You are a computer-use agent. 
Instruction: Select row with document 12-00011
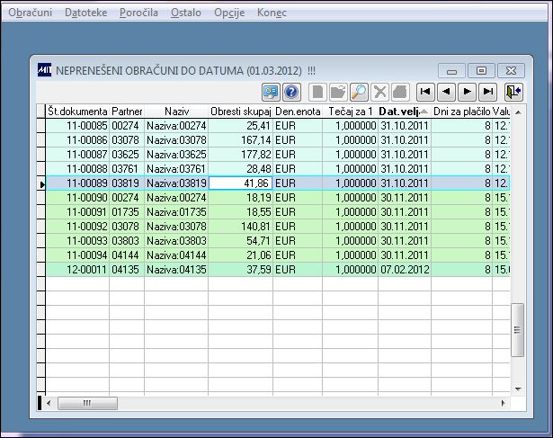[x=278, y=270]
